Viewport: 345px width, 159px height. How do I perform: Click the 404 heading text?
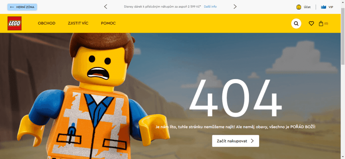click(x=236, y=98)
